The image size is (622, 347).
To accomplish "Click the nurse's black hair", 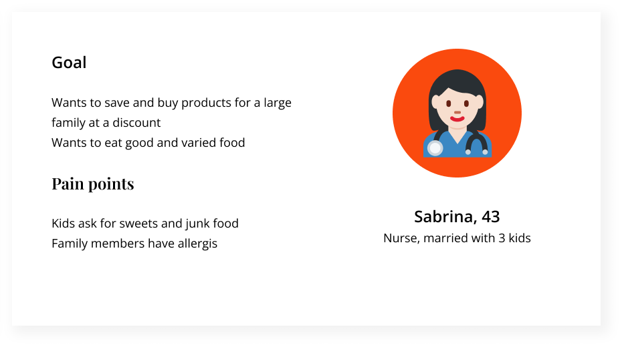I will click(457, 79).
